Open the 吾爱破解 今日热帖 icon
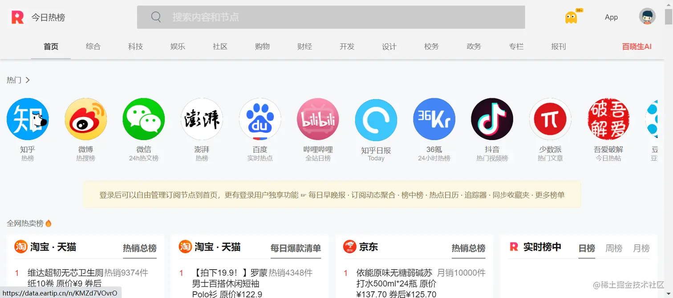Viewport: 673px width, 298px height. click(x=608, y=119)
